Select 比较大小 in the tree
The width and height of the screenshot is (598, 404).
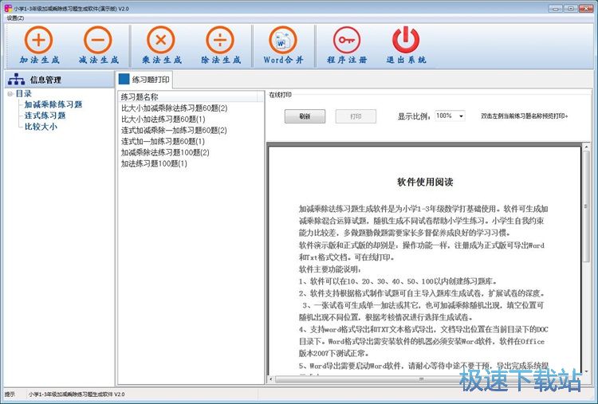[x=41, y=127]
